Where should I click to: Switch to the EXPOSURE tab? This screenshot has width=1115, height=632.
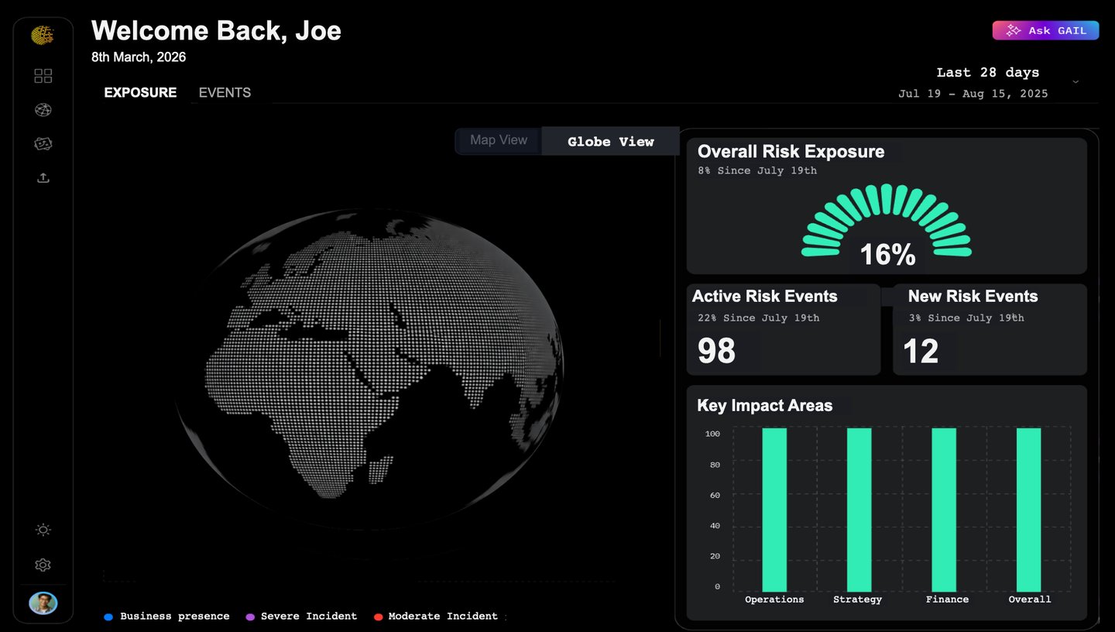140,92
